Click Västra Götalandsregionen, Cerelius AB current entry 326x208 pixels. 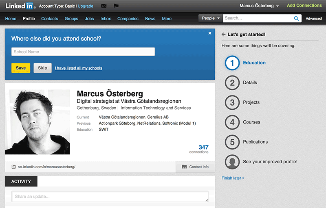[x=134, y=117]
